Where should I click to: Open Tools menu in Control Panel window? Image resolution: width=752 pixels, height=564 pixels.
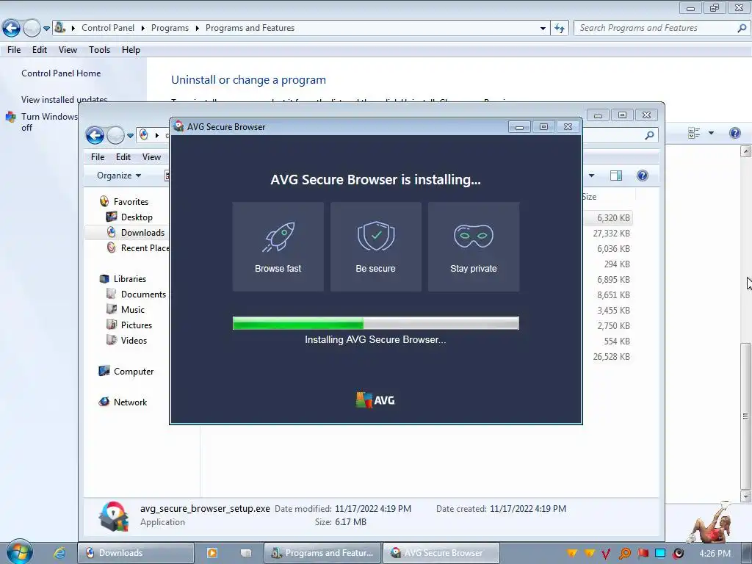point(99,50)
